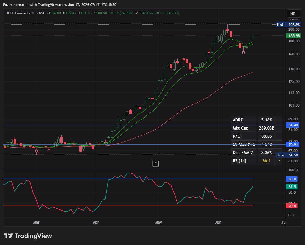Click the low value L181.50 in header
305x245 pixels.
click(85, 13)
